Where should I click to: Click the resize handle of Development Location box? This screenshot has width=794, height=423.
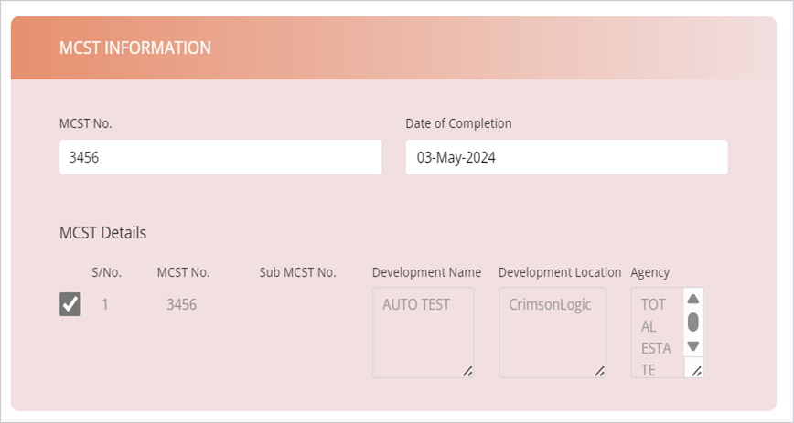click(599, 371)
